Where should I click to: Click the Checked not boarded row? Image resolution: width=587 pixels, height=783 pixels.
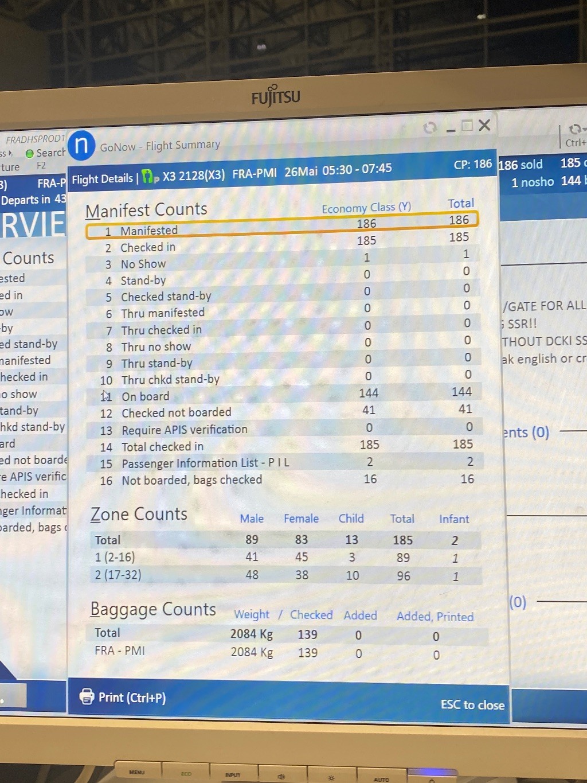tap(281, 412)
